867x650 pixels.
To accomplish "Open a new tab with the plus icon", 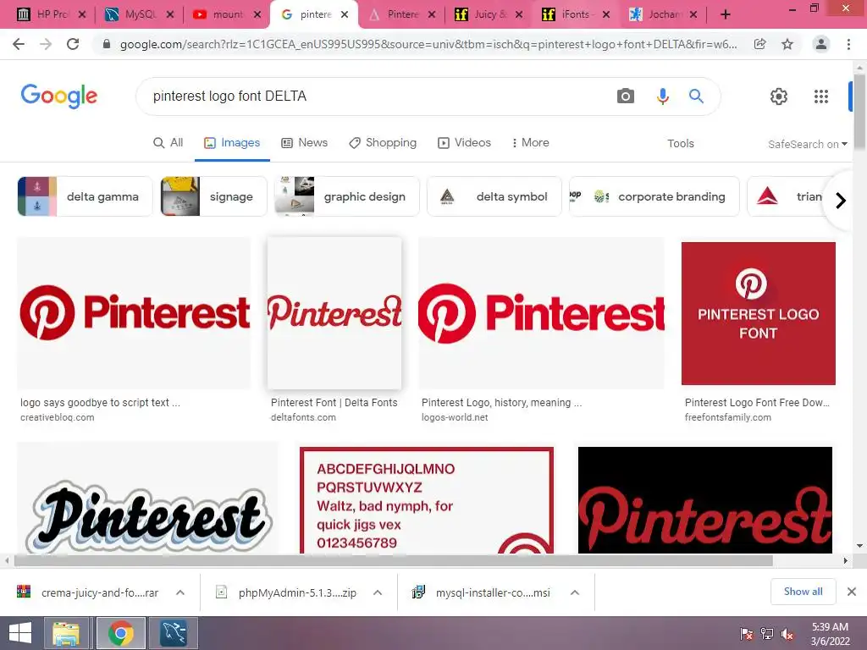I will (x=726, y=14).
